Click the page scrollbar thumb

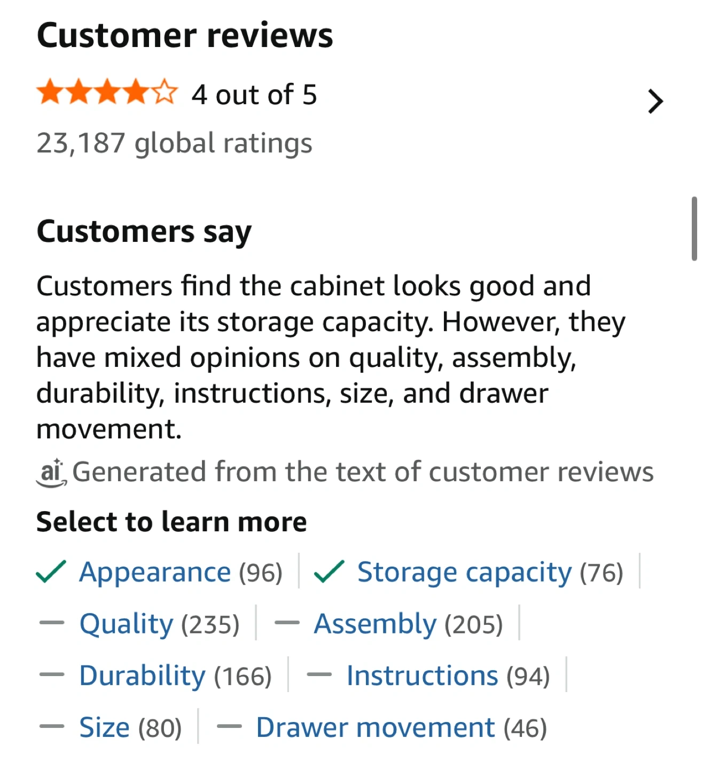point(694,229)
